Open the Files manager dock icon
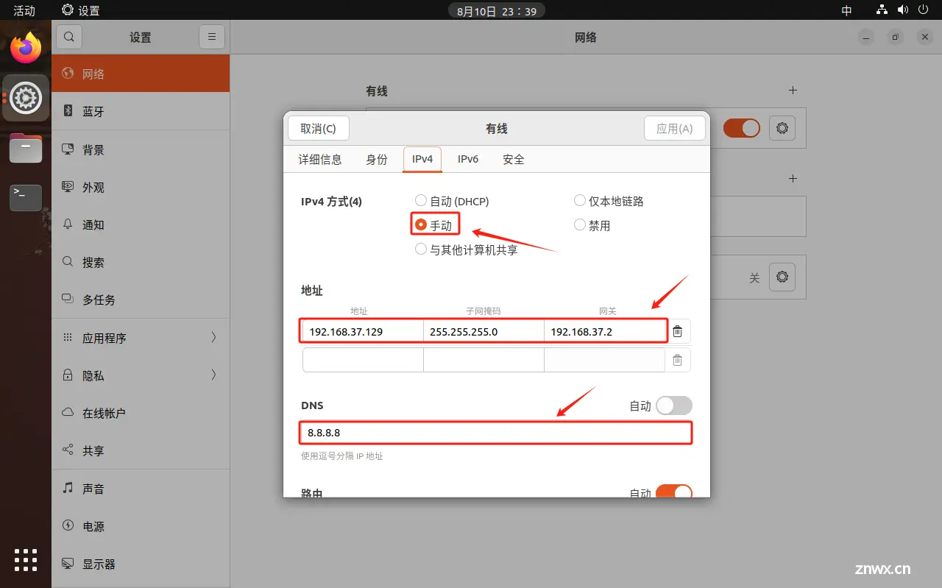This screenshot has height=588, width=942. (x=26, y=148)
